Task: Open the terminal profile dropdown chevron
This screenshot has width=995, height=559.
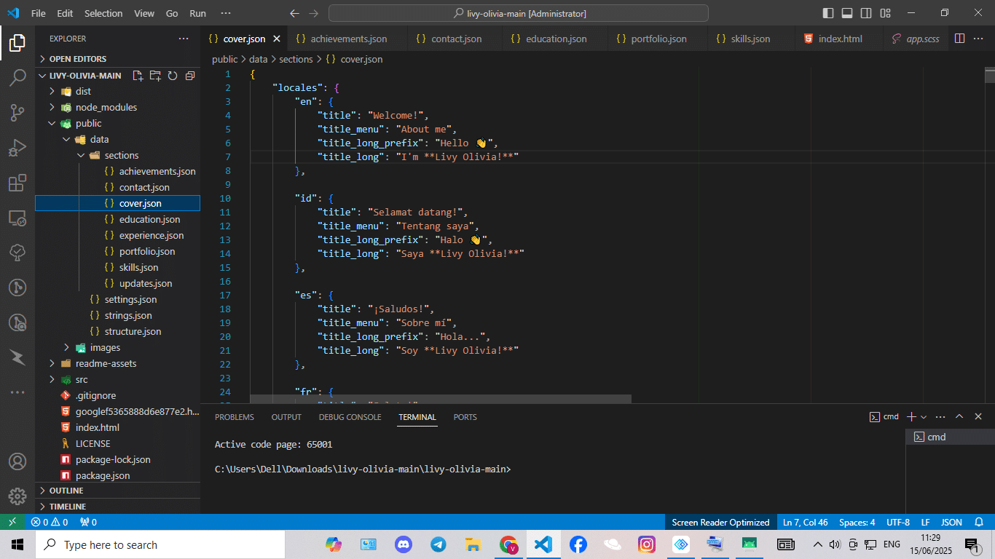Action: point(922,416)
